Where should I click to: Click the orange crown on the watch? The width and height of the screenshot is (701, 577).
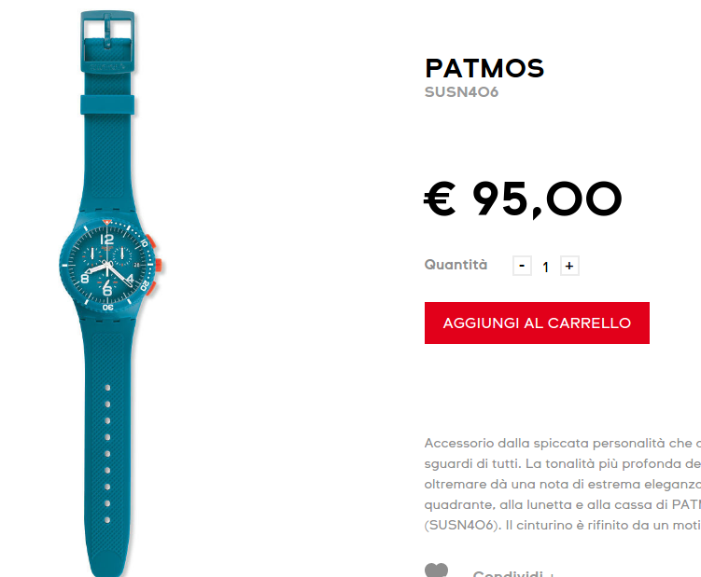click(159, 266)
